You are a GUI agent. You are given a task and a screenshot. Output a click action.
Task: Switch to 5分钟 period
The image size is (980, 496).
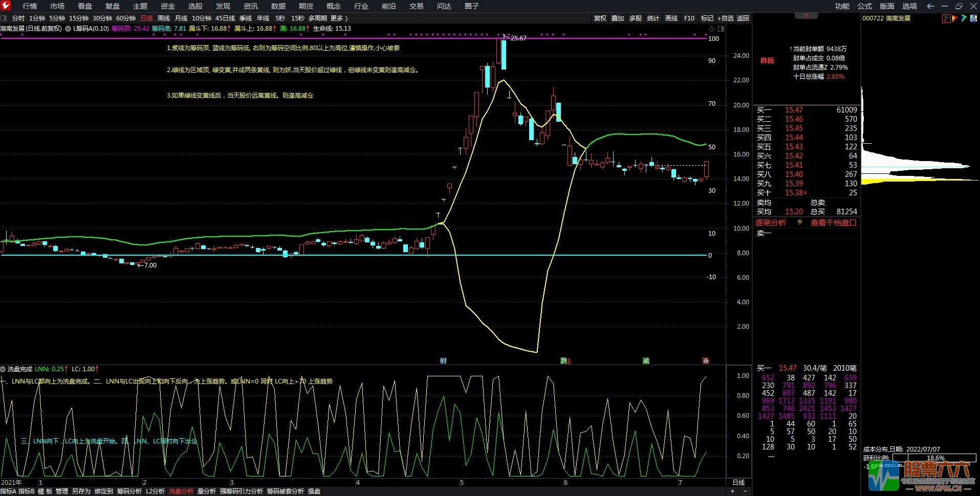tap(57, 18)
